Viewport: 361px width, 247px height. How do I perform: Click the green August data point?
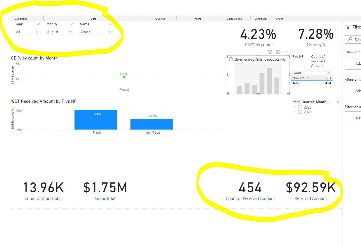tap(124, 77)
